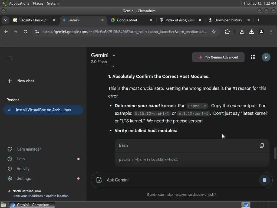Click the upload image icon in prompt box

pos(99,180)
